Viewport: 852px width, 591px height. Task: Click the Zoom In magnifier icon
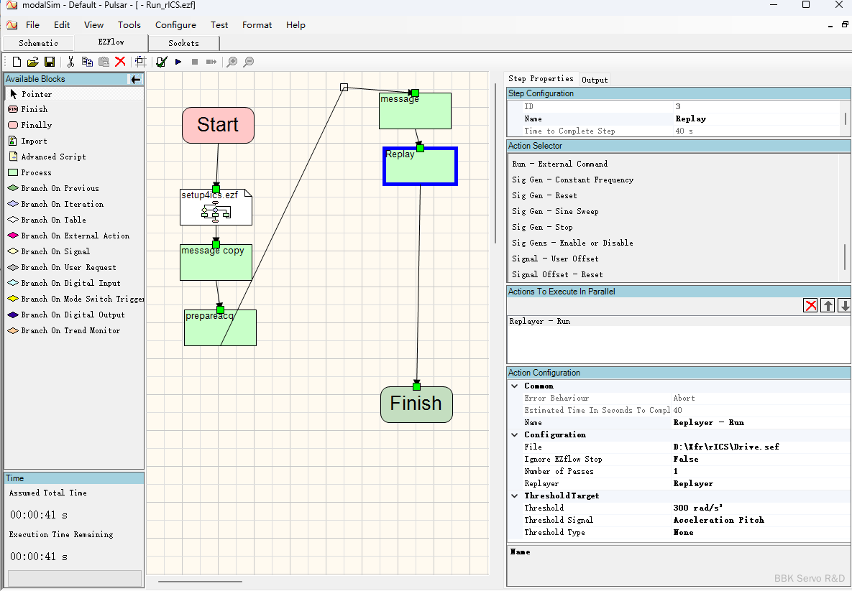232,62
